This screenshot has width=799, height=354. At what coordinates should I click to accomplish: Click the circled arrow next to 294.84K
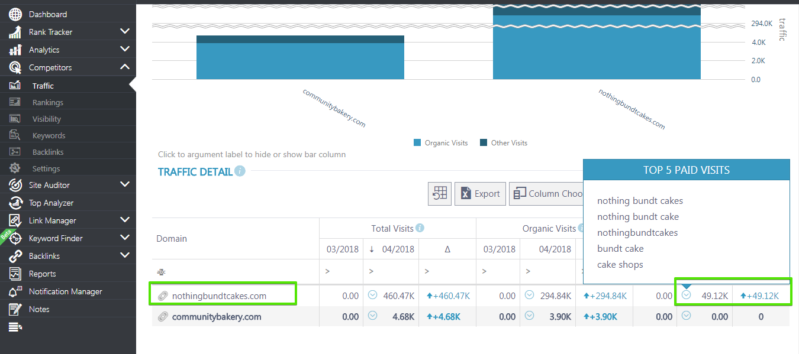[529, 295]
